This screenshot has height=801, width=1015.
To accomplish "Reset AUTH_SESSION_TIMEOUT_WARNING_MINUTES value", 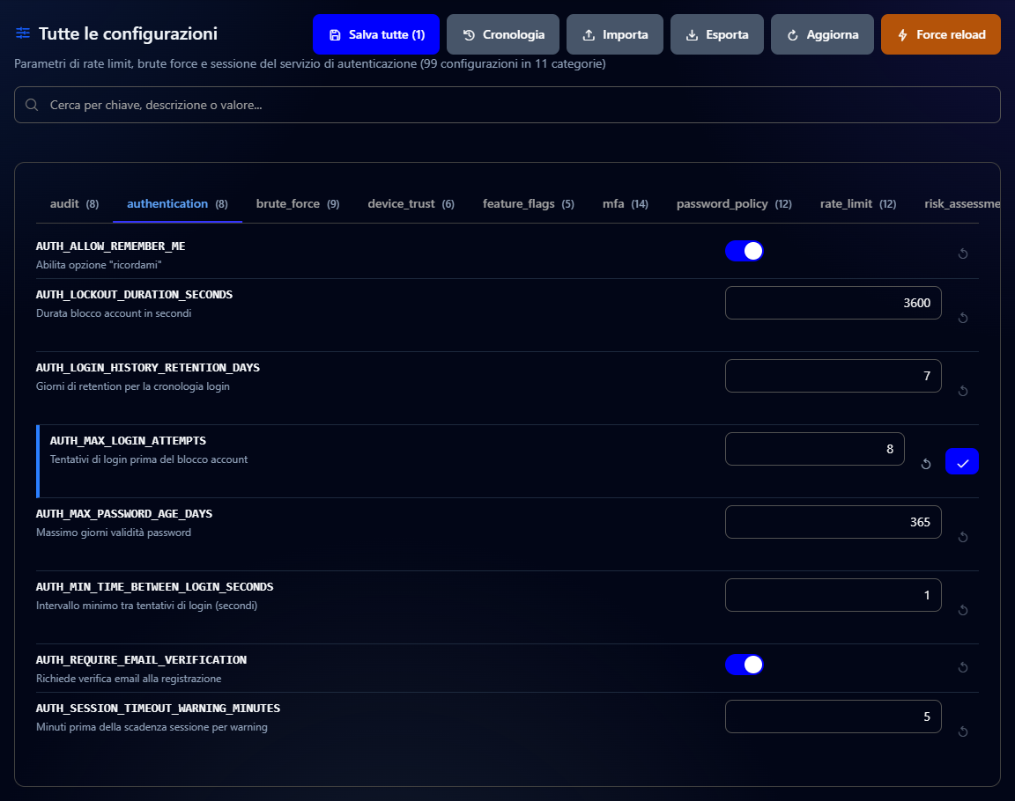I will pyautogui.click(x=962, y=731).
